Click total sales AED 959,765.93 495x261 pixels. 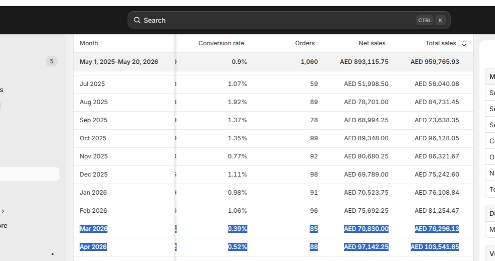[x=435, y=62]
